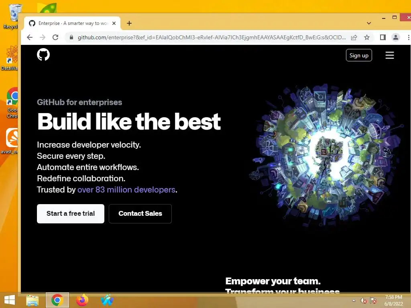
Task: Click the taskbar clock 7:58 PM
Action: [x=393, y=300]
